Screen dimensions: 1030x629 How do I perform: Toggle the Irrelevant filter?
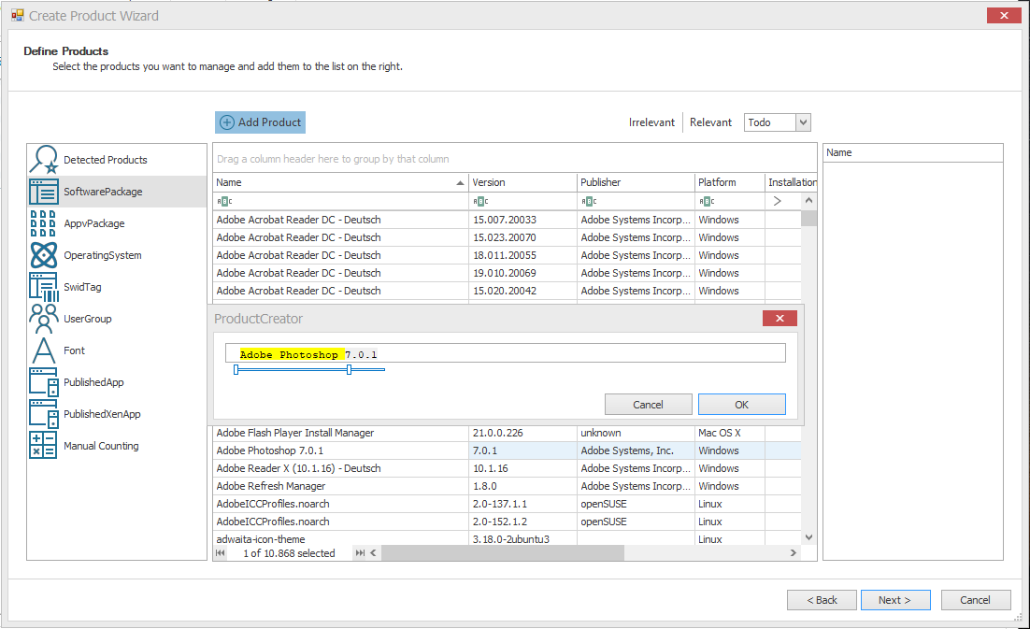(x=651, y=122)
